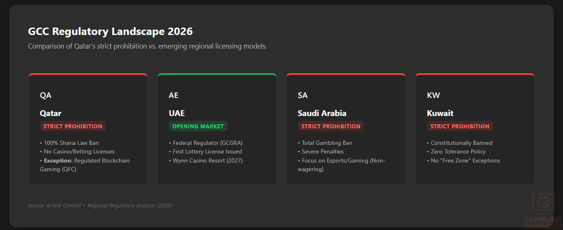Click the GCC Regulatory Landscape 2026 title
Viewport: 563px width, 230px height.
[x=110, y=31]
